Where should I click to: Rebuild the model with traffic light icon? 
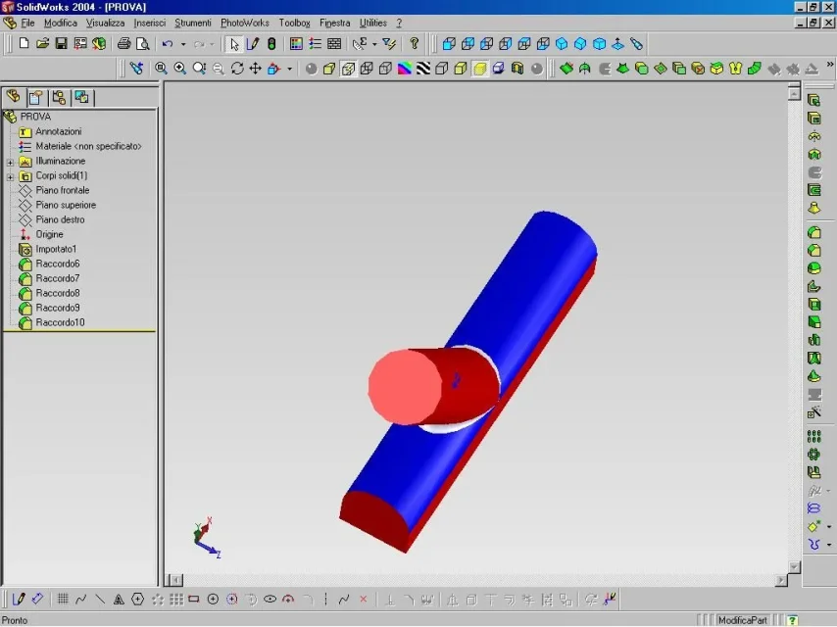pos(271,44)
